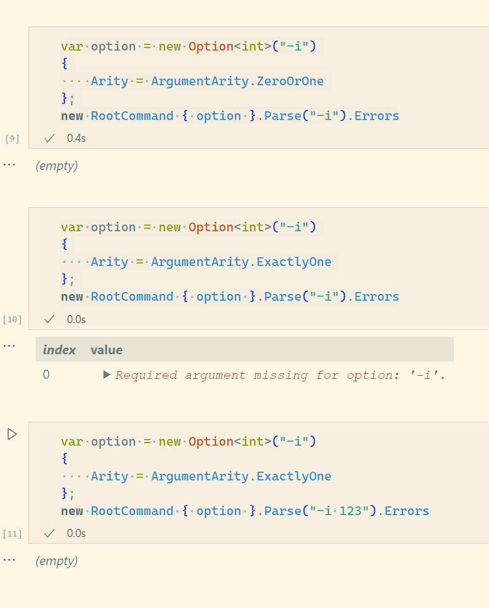Open the ellipsis menu beside the last empty output
This screenshot has height=608, width=489.
tap(9, 560)
